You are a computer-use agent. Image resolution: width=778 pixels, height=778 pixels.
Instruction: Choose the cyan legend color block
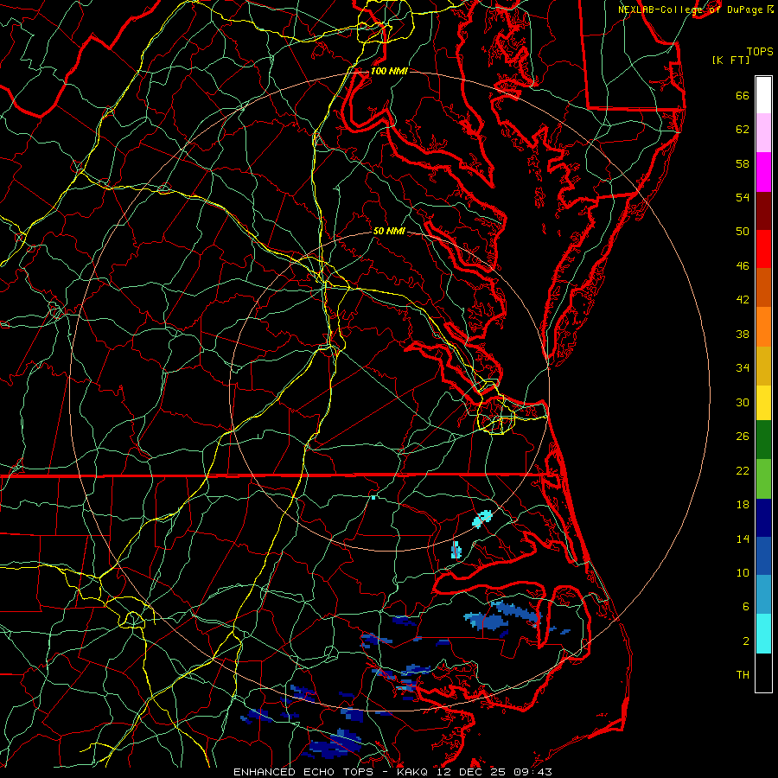[763, 634]
